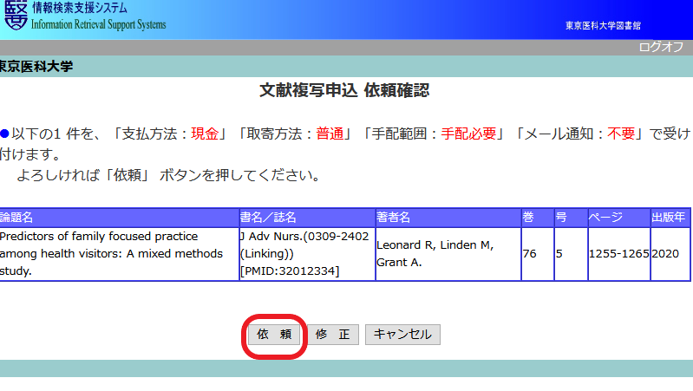Click the 論題名 column header
Image resolution: width=693 pixels, height=391 pixels.
pos(120,218)
